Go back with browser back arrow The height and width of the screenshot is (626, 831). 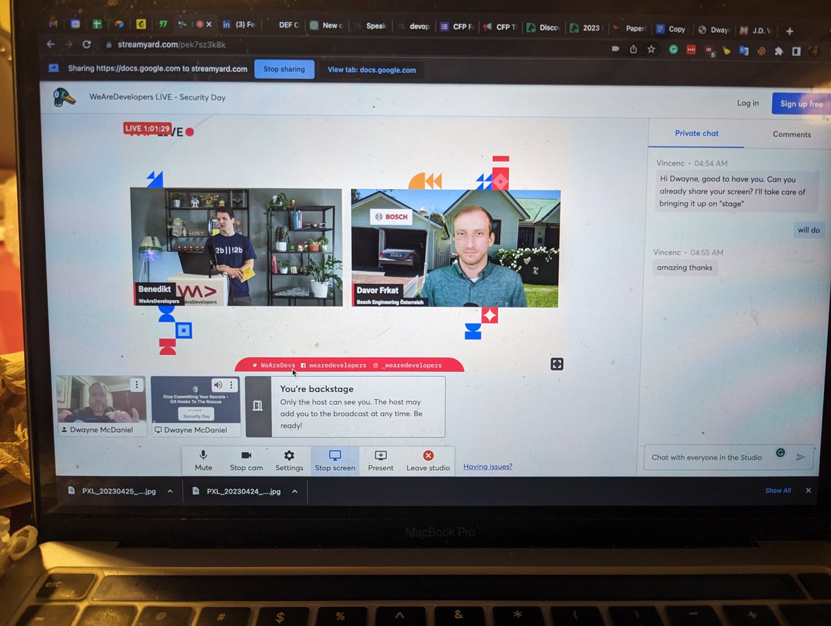pyautogui.click(x=50, y=44)
